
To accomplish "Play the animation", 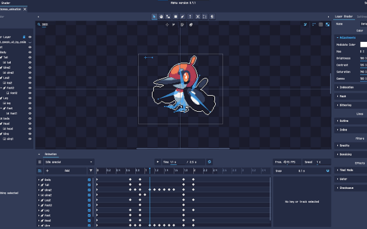I will click(x=158, y=162).
